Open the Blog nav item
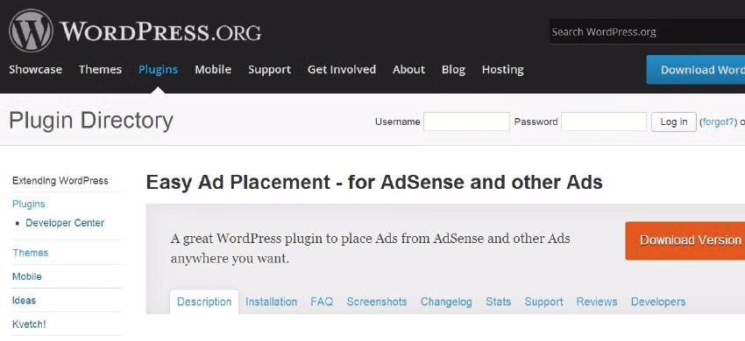Viewport: 745px width, 341px height. (453, 69)
